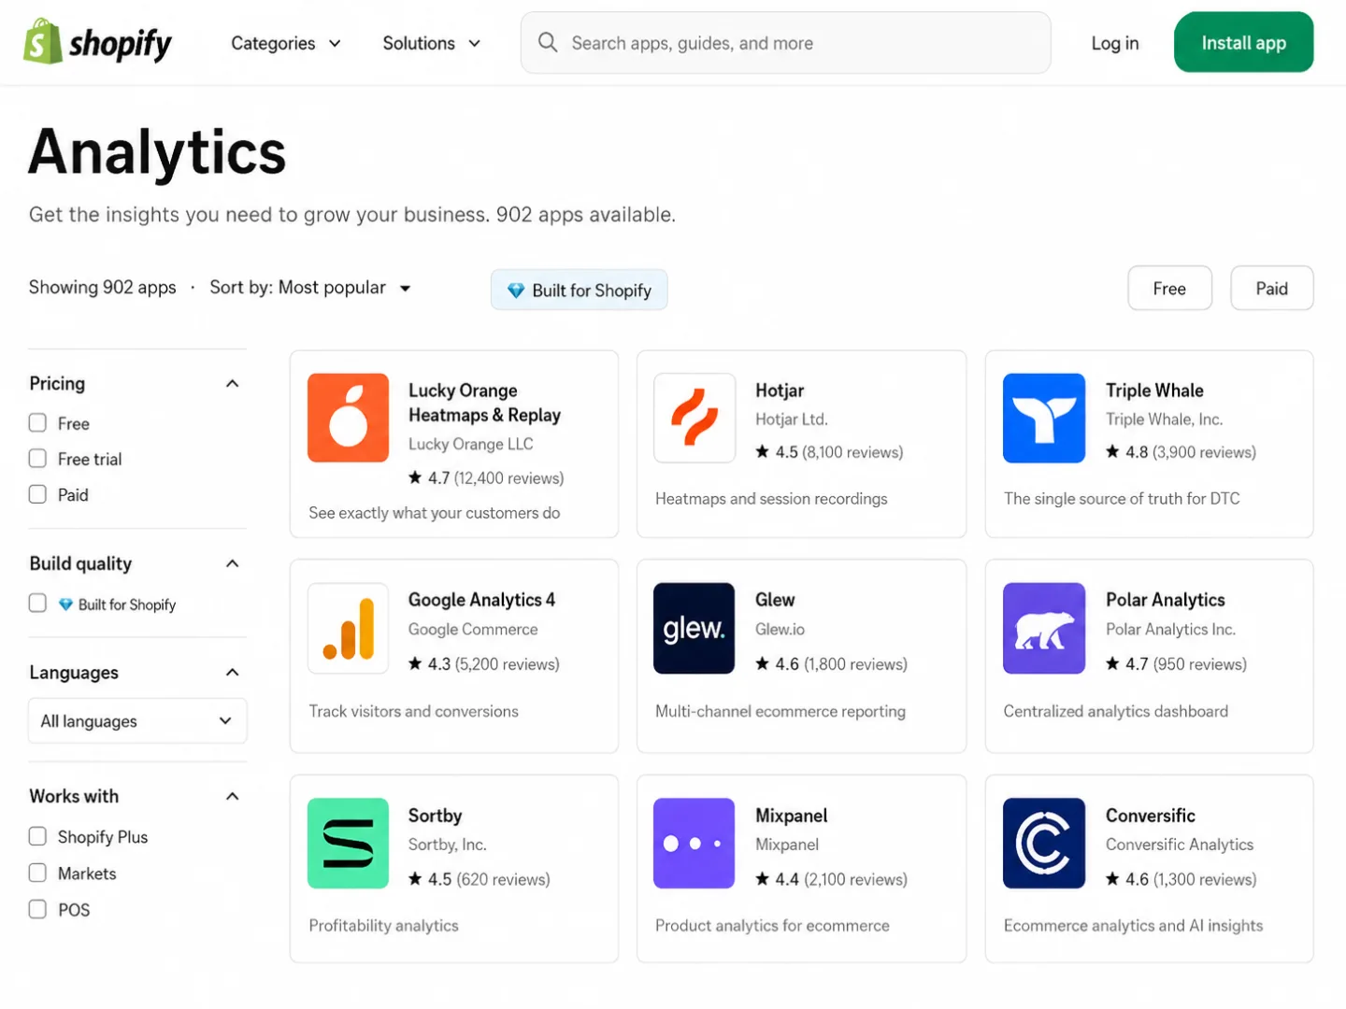This screenshot has height=1009, width=1346.
Task: Open the Mixpanel app title
Action: [x=791, y=816]
